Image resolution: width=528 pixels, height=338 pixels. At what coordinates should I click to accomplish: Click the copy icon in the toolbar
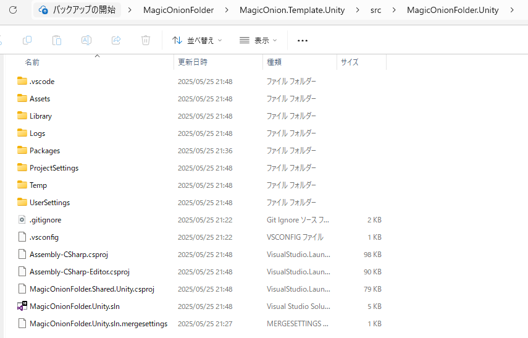tap(27, 40)
